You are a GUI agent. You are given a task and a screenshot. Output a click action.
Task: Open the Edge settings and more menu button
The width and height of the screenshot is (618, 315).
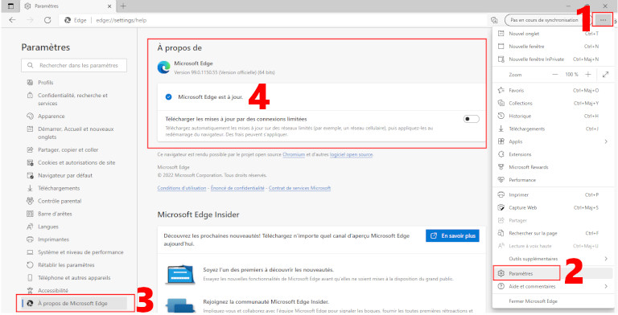pos(603,19)
